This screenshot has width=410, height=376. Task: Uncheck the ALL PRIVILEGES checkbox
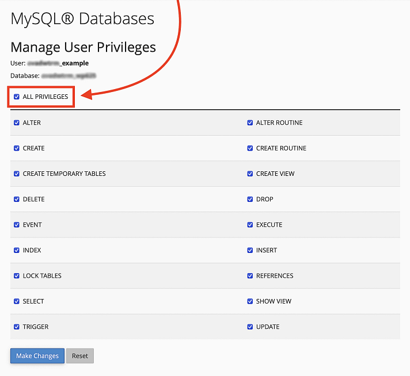17,97
